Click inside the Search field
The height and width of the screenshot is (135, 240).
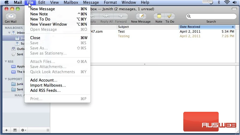pyautogui.click(x=211, y=16)
